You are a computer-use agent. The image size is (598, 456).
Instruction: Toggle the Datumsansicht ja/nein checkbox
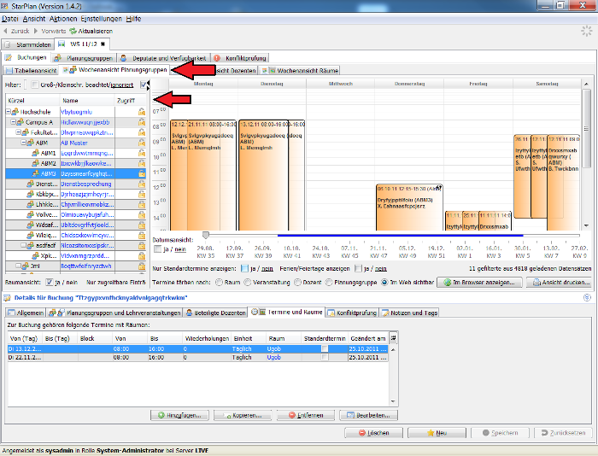(x=157, y=249)
